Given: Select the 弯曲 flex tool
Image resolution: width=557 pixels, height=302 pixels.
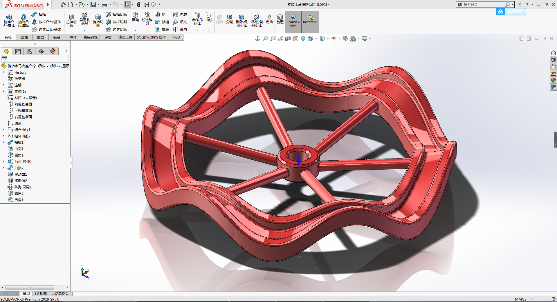Looking at the screenshot, I should pos(269,19).
